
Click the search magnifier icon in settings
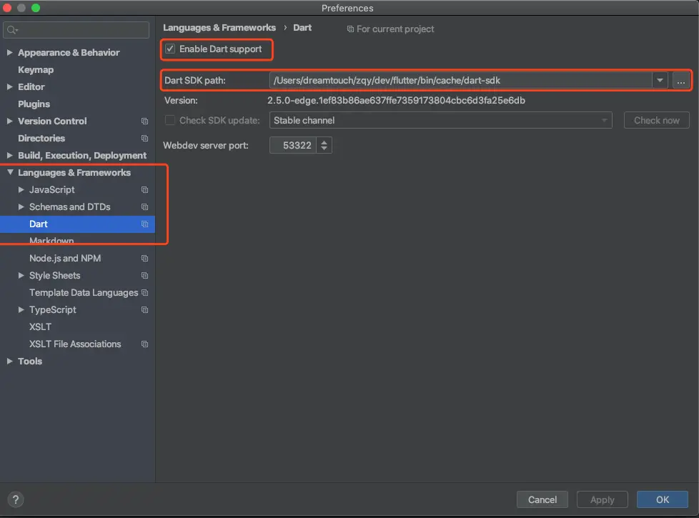click(x=11, y=30)
